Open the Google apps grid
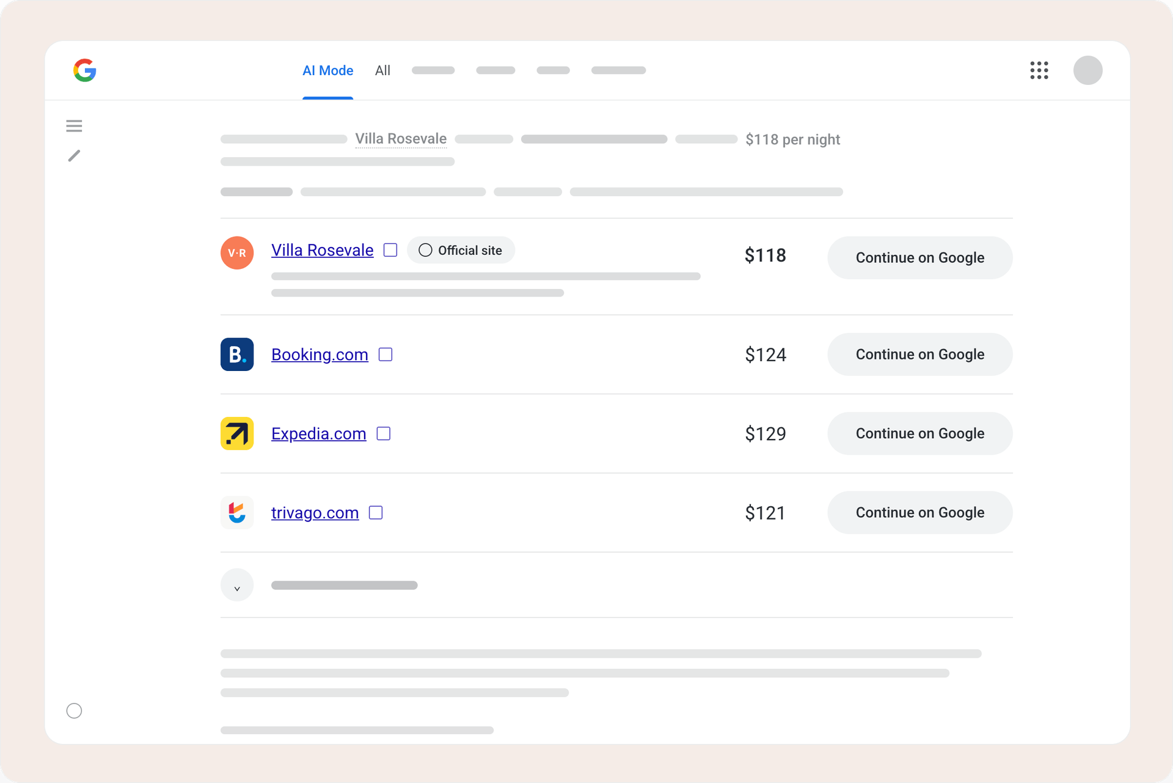 point(1039,70)
